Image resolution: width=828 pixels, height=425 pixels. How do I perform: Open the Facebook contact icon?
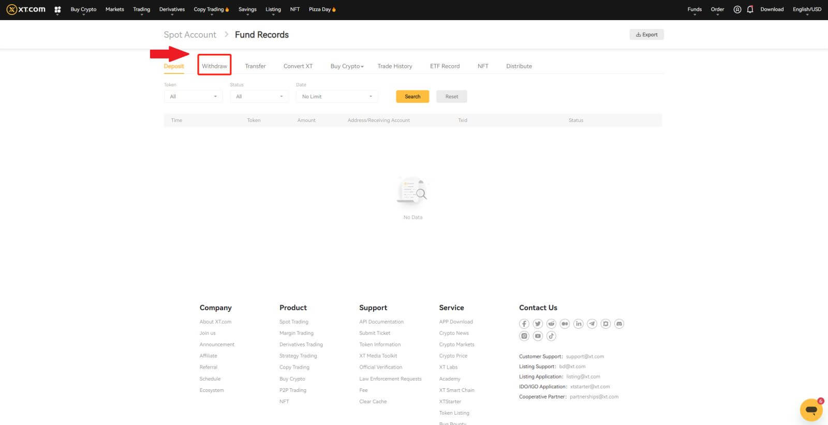(x=524, y=324)
